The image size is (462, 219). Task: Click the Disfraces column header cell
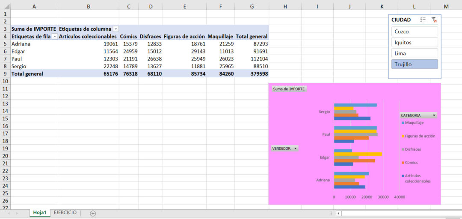(151, 36)
